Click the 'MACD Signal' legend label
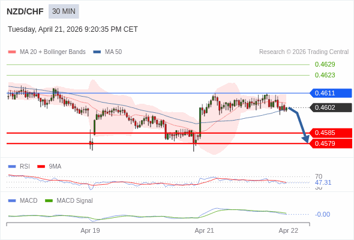This screenshot has width=354, height=240. tap(74, 201)
